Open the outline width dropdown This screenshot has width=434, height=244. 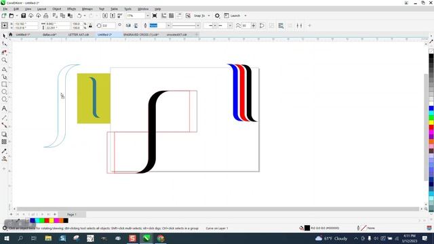tap(168, 26)
